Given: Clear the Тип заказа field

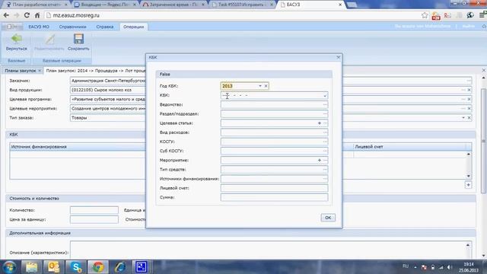Looking at the screenshot, I should click(x=469, y=118).
